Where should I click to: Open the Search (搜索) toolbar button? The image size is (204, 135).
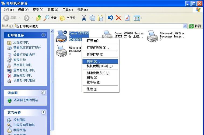click(50, 18)
